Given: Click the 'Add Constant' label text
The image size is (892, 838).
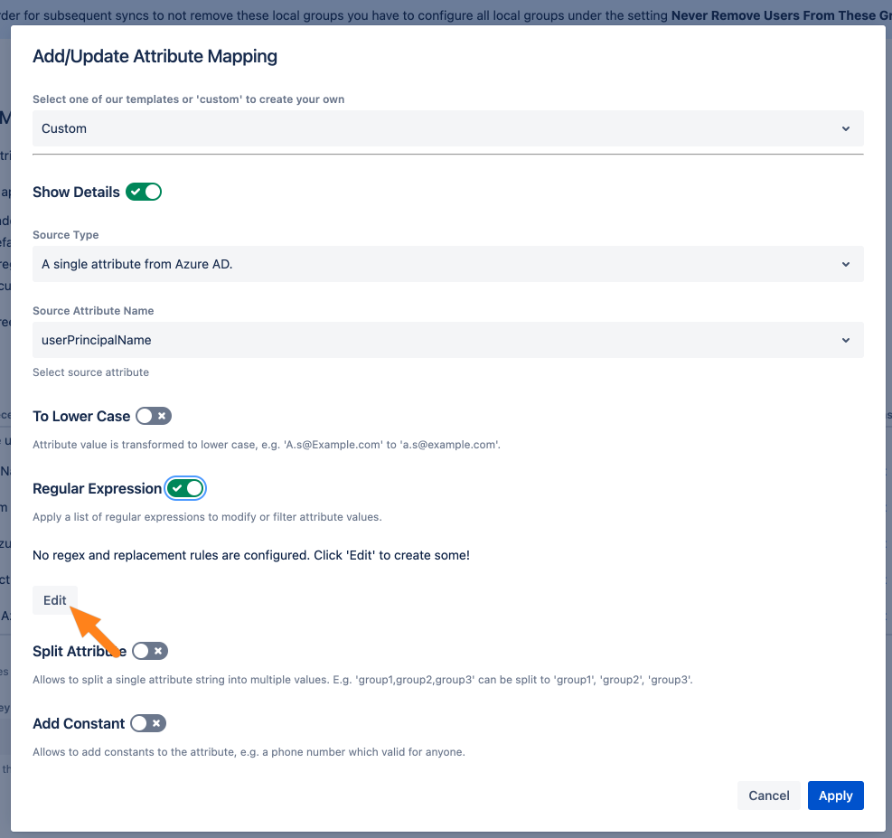Looking at the screenshot, I should pos(79,723).
